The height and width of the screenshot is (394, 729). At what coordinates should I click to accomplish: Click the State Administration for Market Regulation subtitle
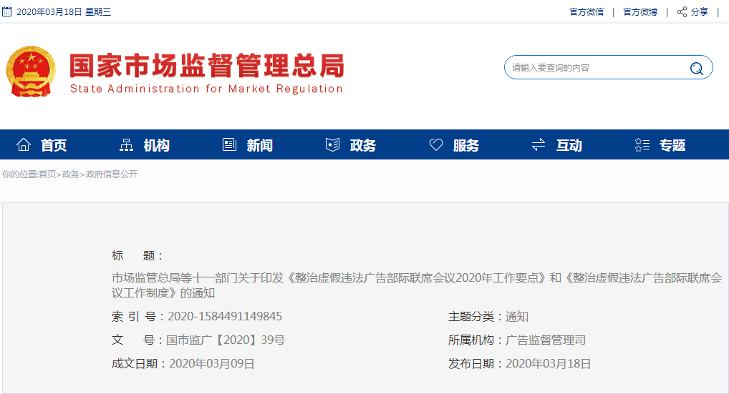point(206,89)
